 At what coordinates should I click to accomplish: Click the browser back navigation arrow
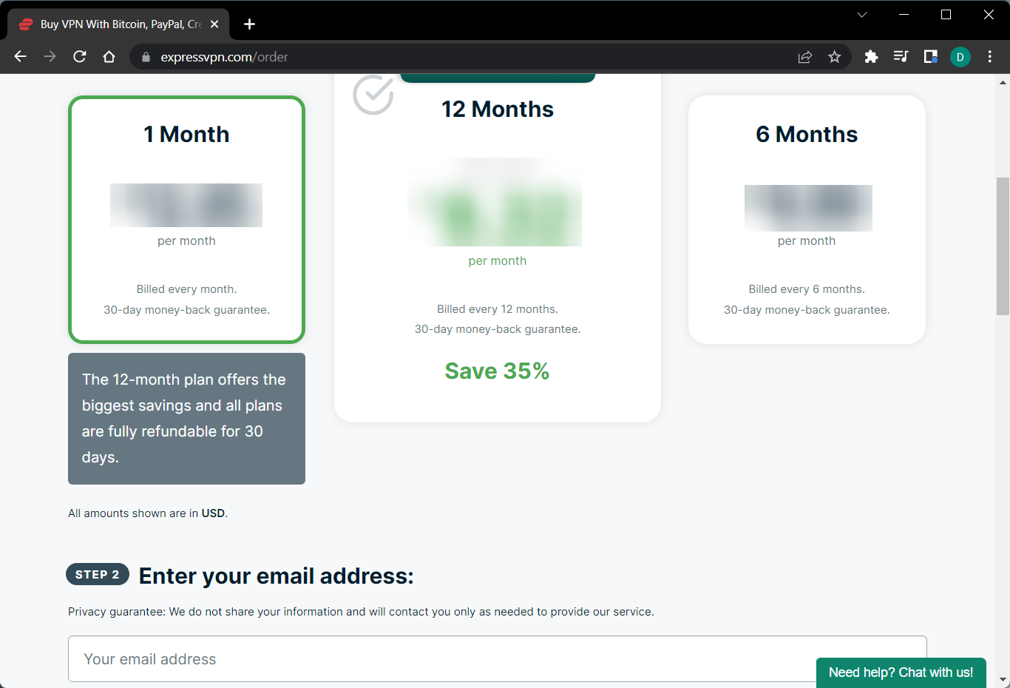(20, 56)
